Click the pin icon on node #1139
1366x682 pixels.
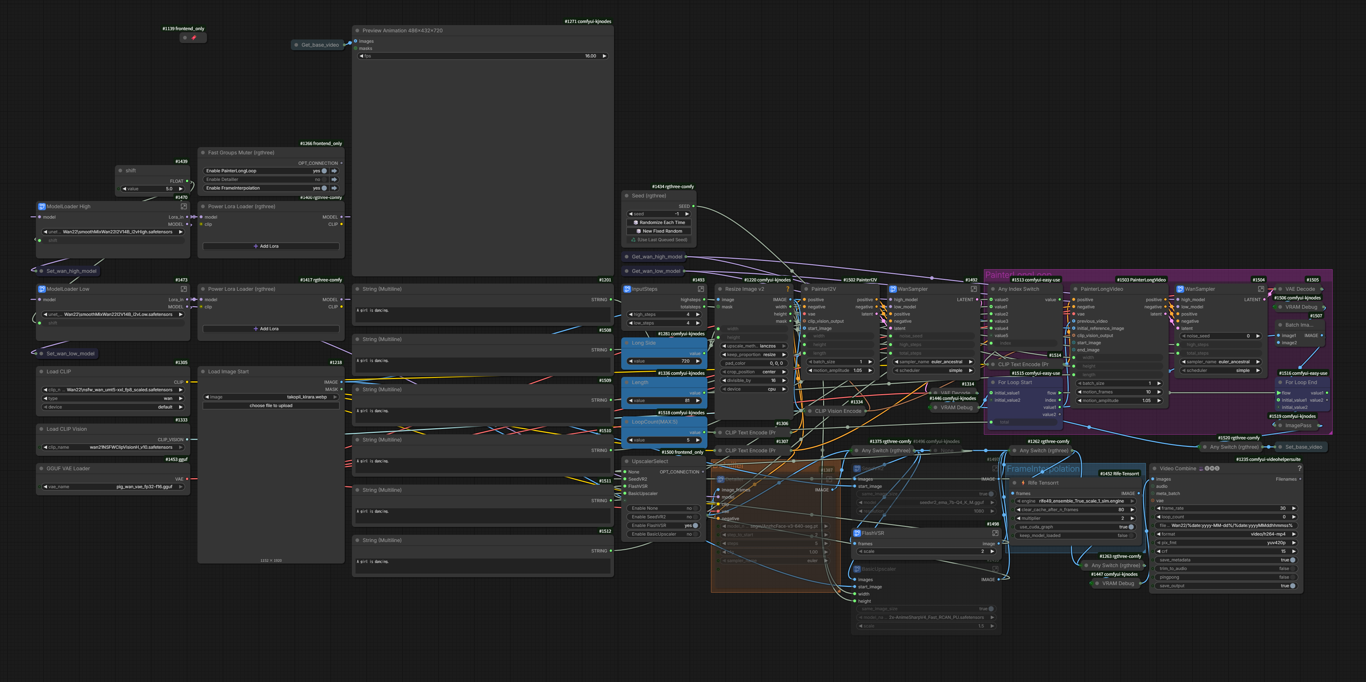tap(194, 38)
